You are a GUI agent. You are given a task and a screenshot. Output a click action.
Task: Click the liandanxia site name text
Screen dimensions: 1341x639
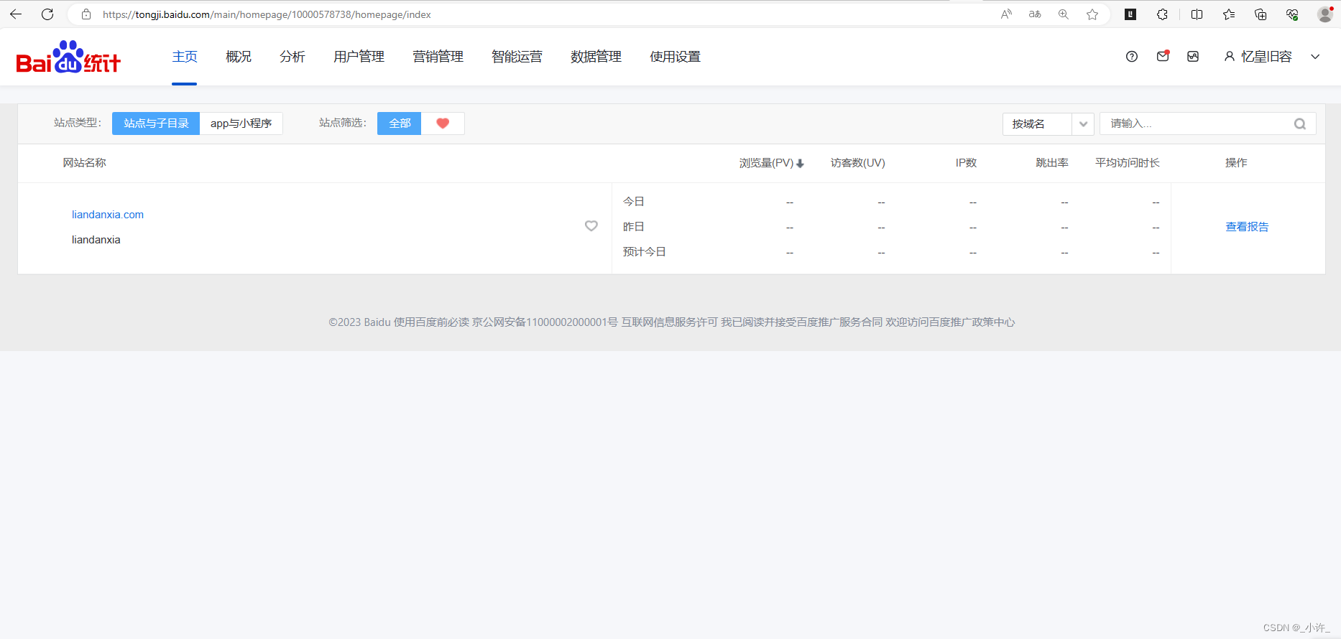(96, 240)
